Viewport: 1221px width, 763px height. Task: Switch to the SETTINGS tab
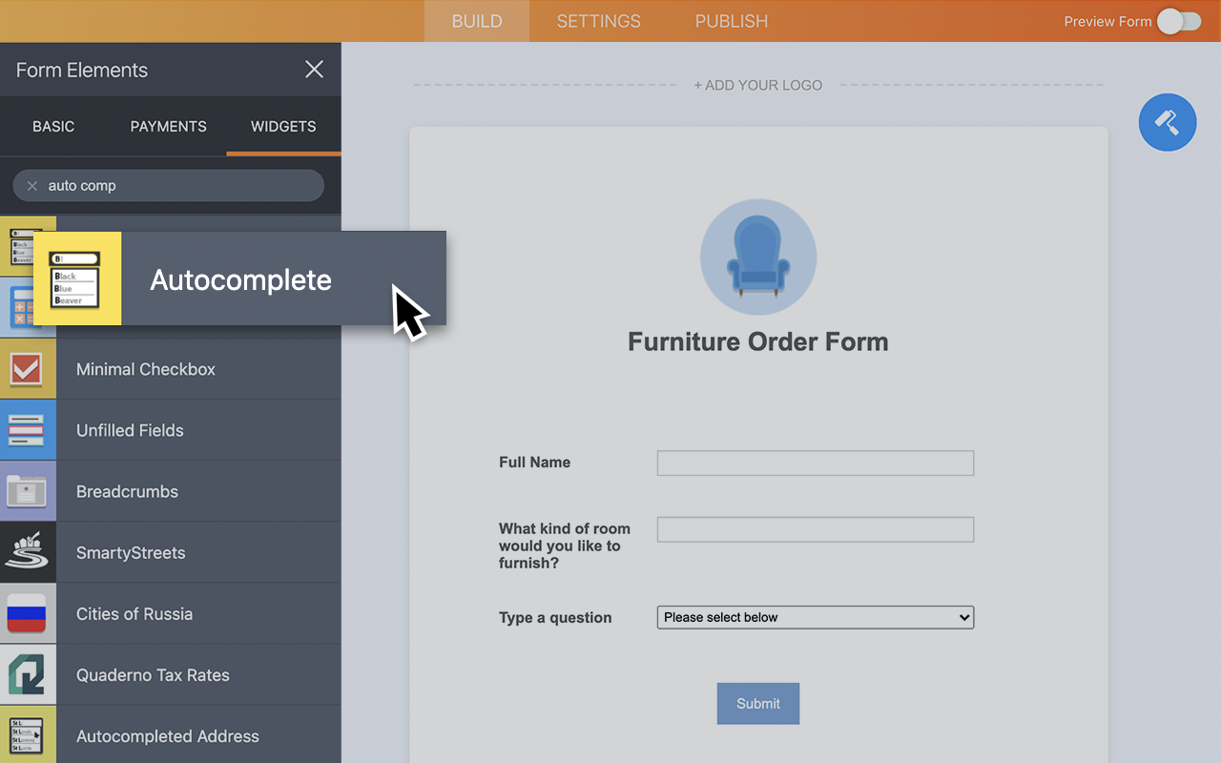tap(598, 21)
